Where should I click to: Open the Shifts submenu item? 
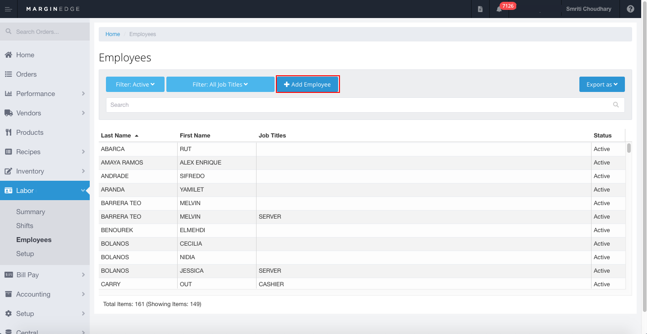(x=25, y=225)
